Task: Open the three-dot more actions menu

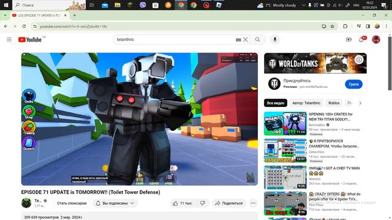Action: [x=253, y=204]
